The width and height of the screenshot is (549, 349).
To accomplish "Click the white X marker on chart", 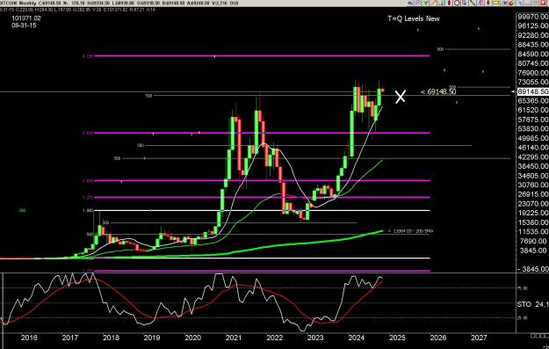I will click(x=401, y=97).
